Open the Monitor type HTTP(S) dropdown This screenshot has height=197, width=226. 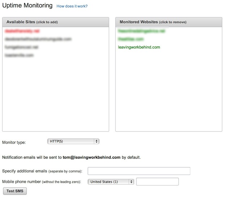coord(73,141)
